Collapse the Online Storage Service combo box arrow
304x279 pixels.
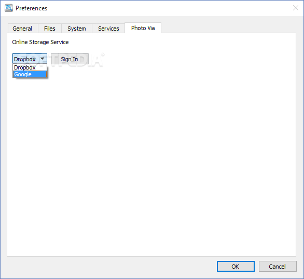coord(42,59)
